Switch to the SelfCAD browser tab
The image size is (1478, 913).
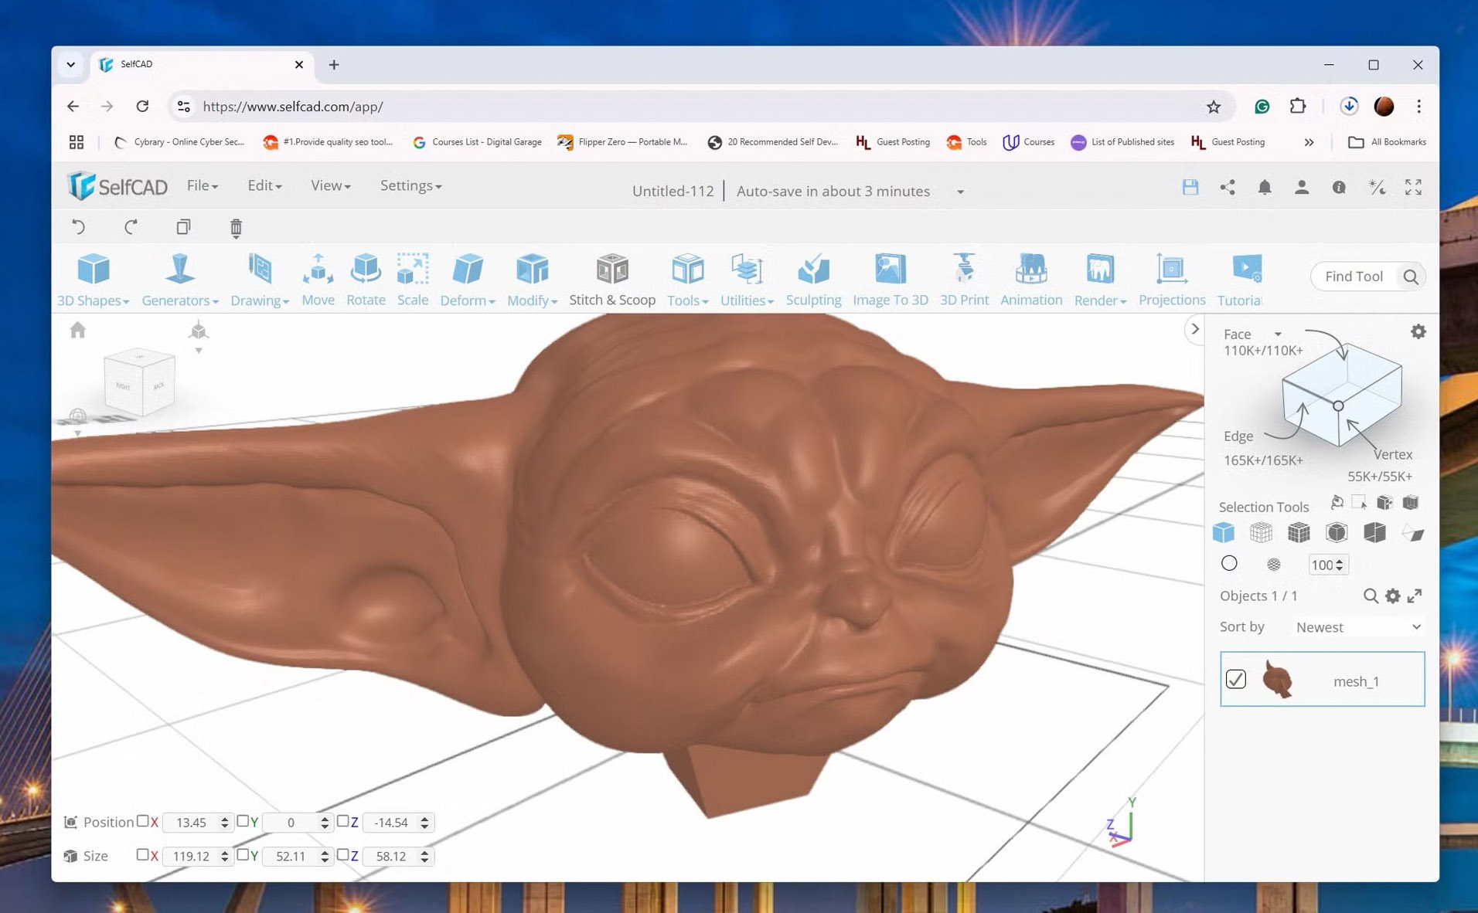pos(203,64)
